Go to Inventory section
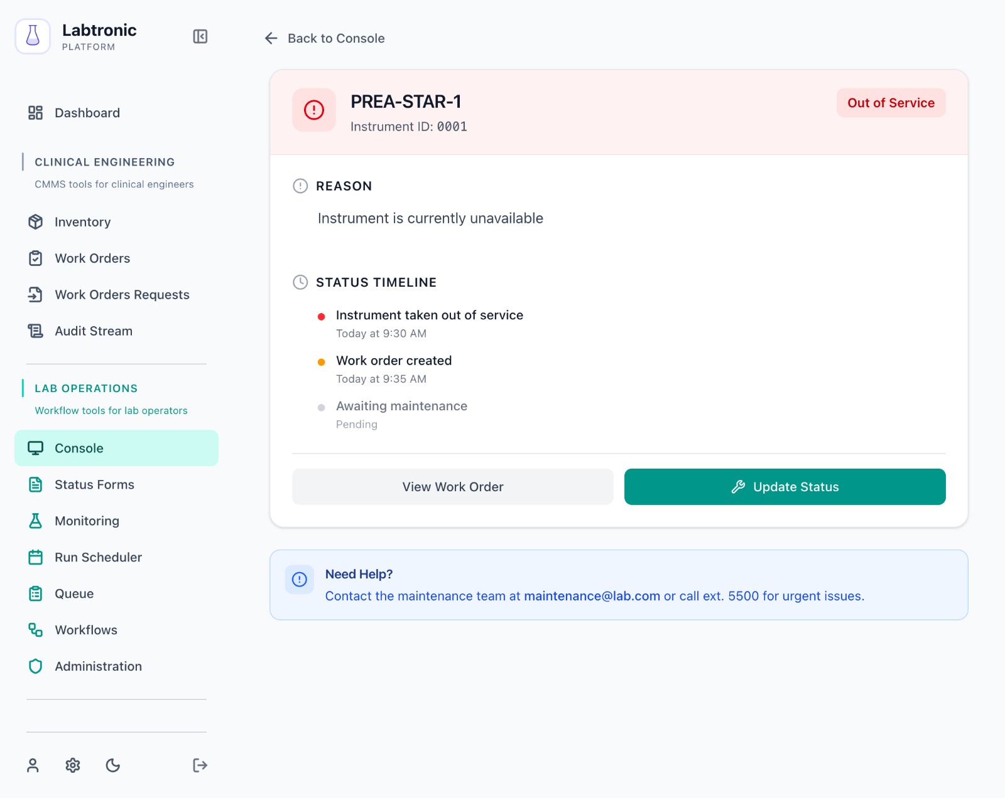 (x=82, y=222)
